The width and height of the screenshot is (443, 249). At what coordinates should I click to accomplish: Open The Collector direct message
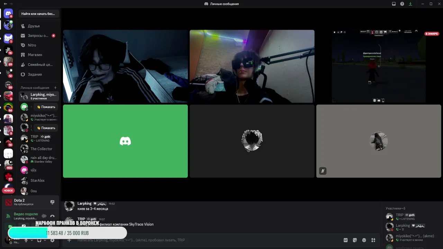pyautogui.click(x=39, y=149)
